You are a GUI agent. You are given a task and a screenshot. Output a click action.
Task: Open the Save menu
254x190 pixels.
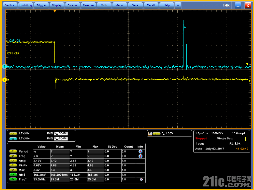click(x=135, y=5)
